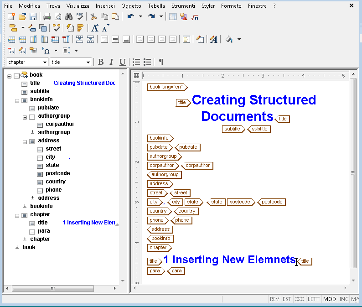Toggle Italic formatting
The width and height of the screenshot is (362, 307).
(x=112, y=62)
